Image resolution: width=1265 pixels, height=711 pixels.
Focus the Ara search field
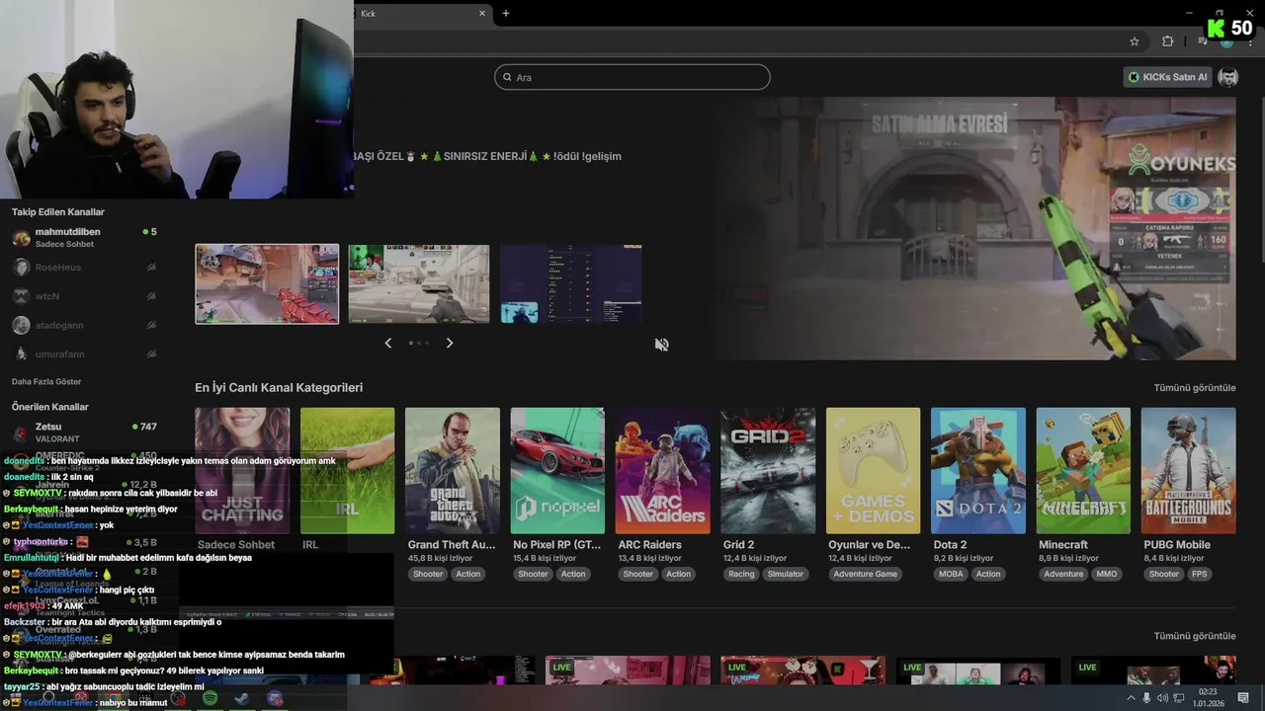pos(632,77)
